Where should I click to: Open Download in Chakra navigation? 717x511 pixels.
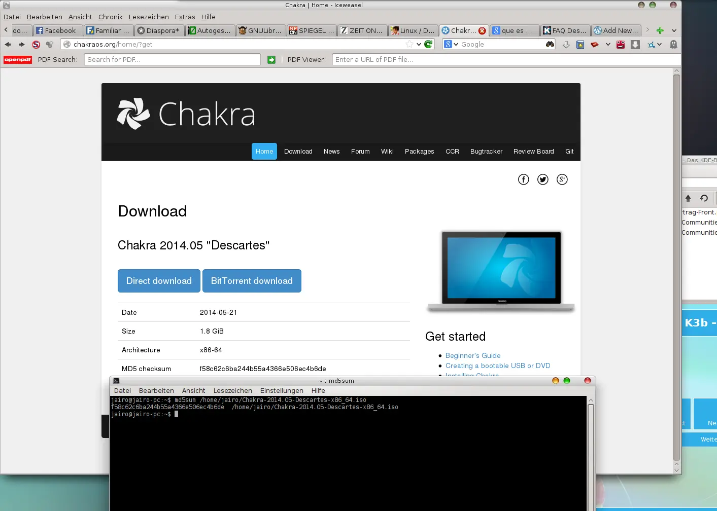[298, 152]
